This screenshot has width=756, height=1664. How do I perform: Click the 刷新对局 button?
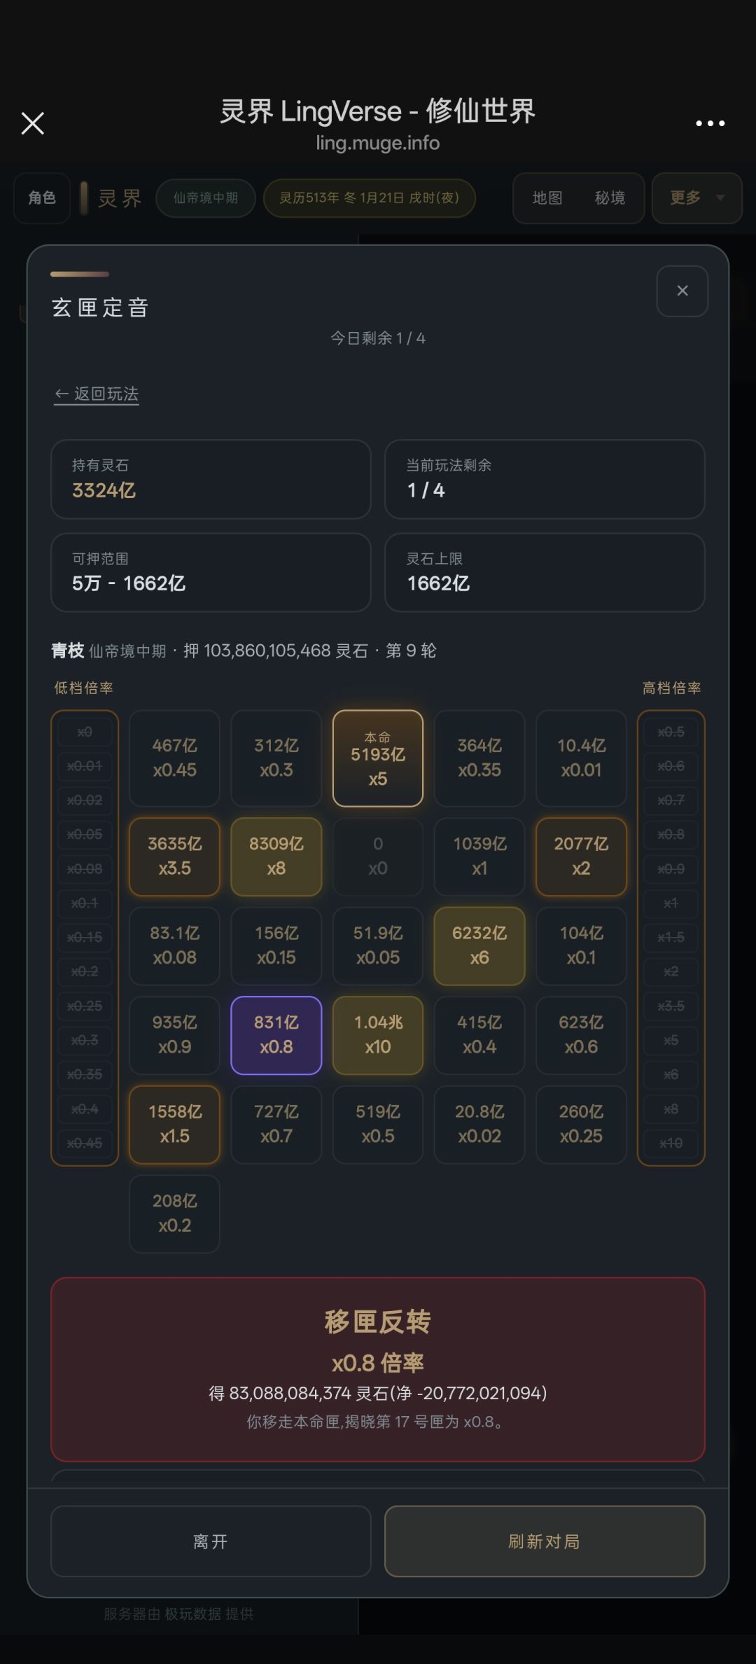tap(545, 1541)
